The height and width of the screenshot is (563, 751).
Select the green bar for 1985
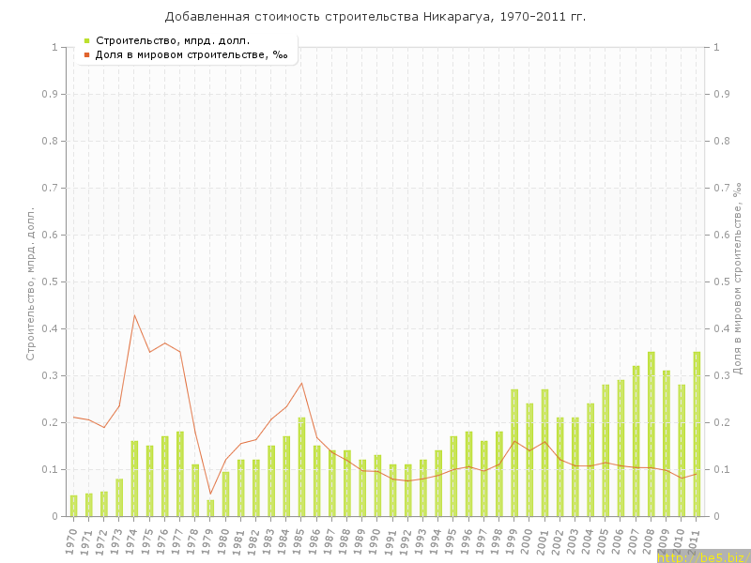[x=301, y=466]
